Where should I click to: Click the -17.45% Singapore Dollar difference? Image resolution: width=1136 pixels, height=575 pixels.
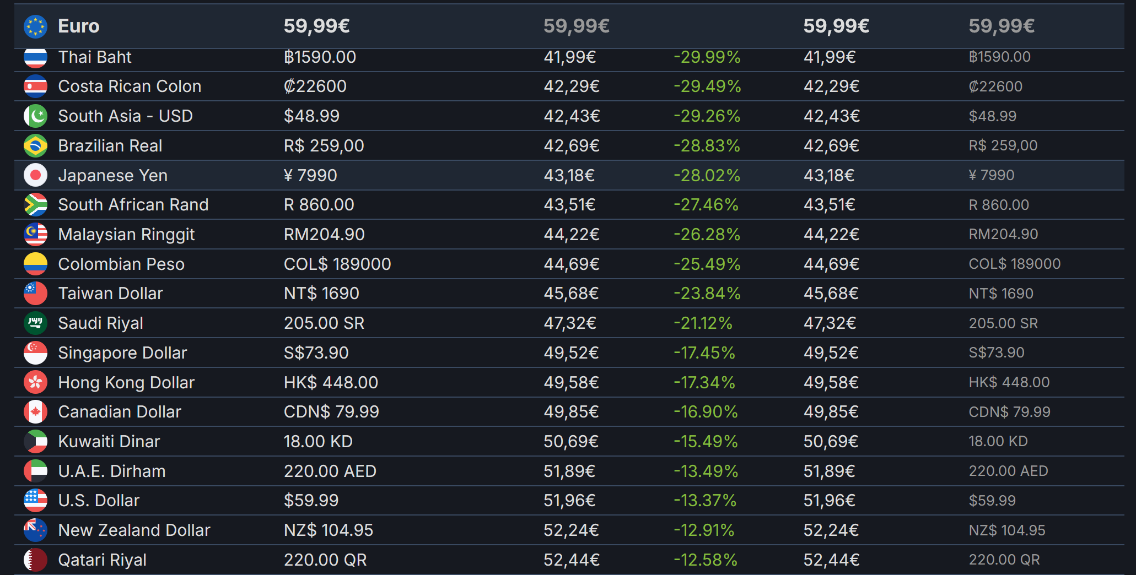[x=704, y=353]
